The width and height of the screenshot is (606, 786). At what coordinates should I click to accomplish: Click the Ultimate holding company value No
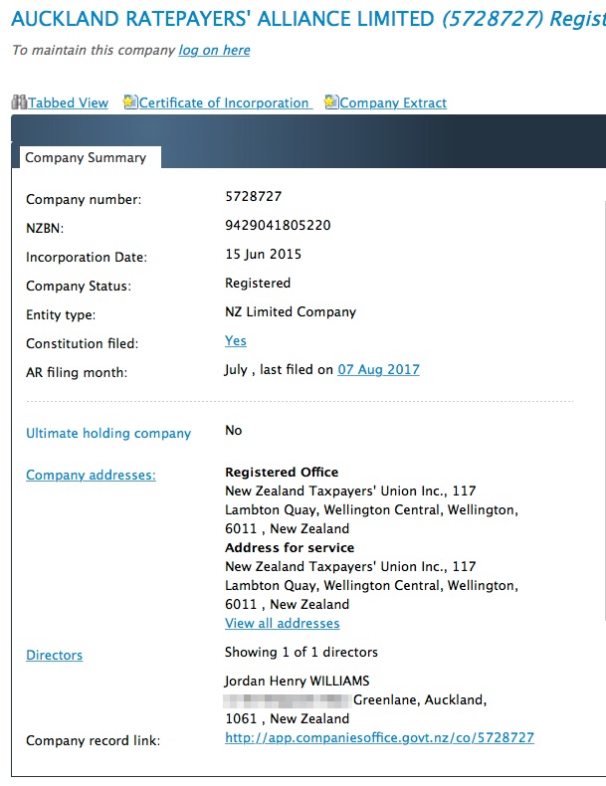234,431
